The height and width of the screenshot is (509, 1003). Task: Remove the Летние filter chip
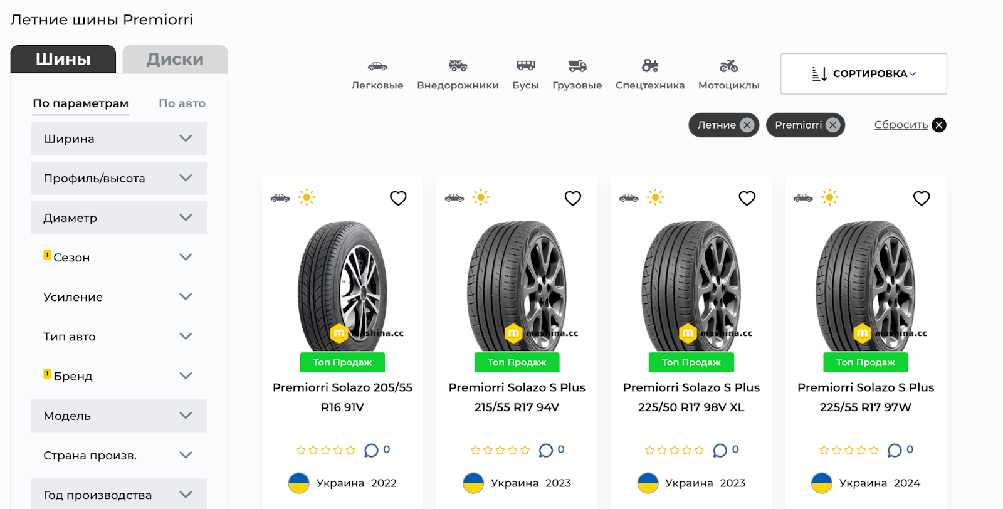click(x=747, y=125)
